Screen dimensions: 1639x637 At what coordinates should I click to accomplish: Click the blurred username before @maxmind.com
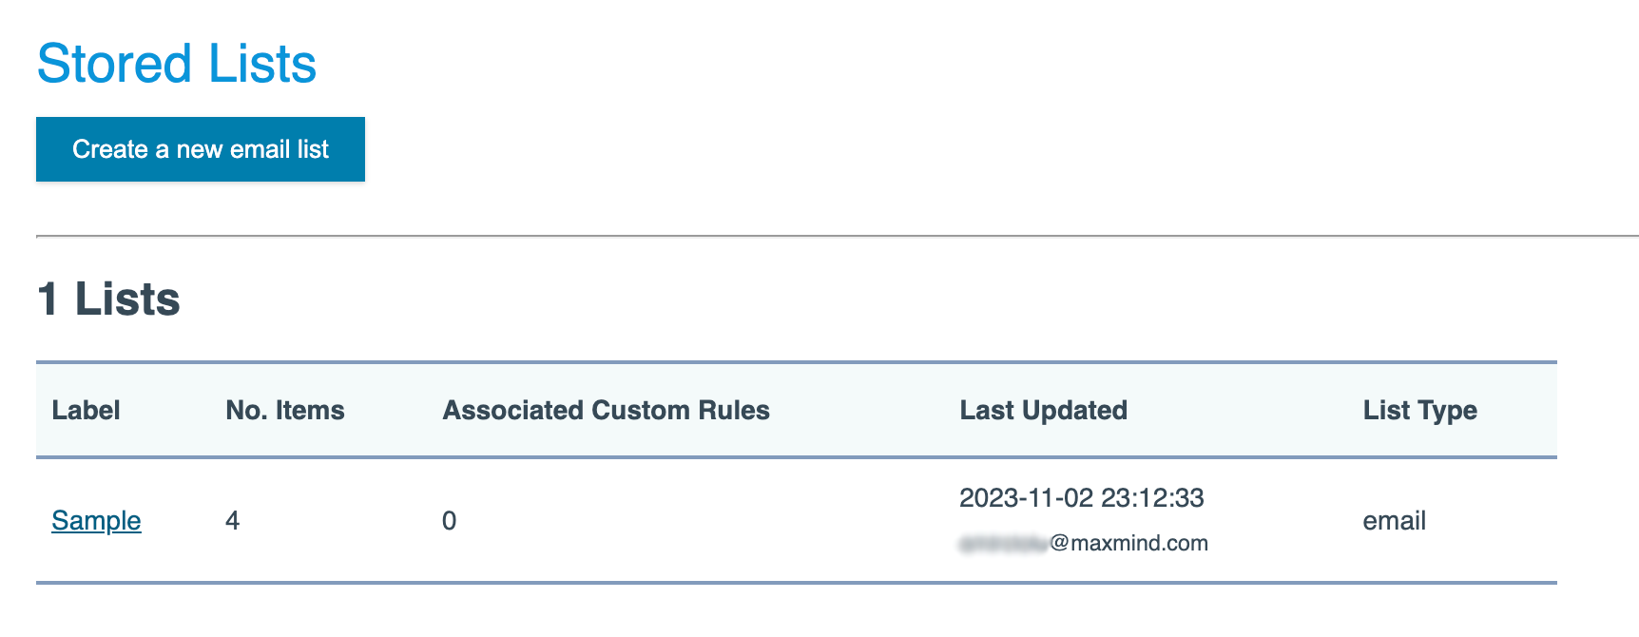pos(1003,544)
